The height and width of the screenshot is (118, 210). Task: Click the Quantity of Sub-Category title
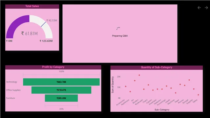point(157,67)
